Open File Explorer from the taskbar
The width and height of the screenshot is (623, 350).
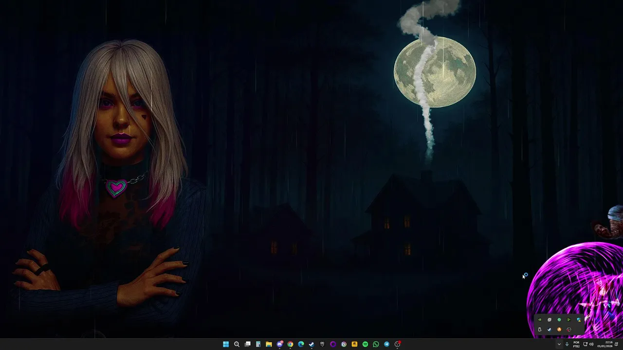click(x=269, y=344)
